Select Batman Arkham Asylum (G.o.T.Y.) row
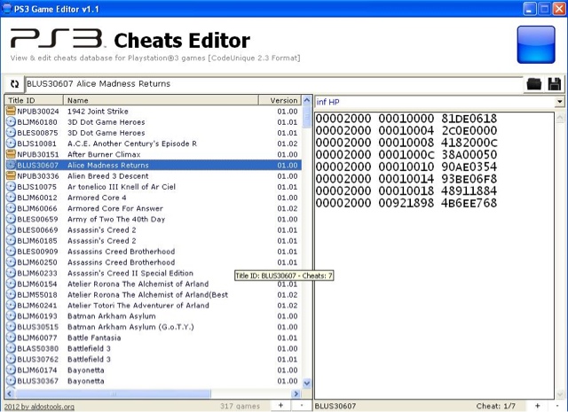 (153, 327)
